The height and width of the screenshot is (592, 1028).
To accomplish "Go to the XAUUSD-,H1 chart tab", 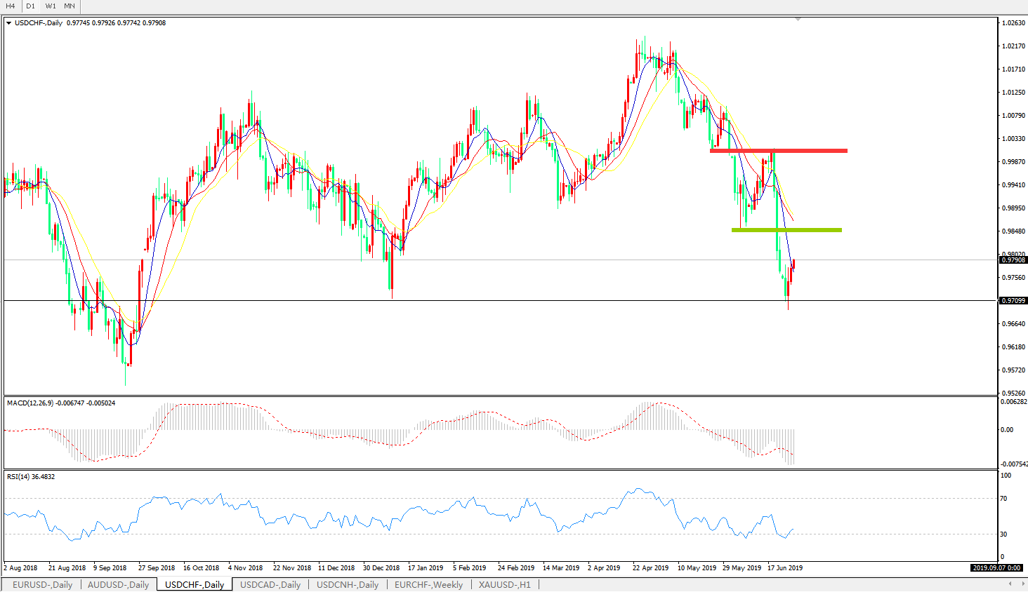I will pyautogui.click(x=504, y=584).
